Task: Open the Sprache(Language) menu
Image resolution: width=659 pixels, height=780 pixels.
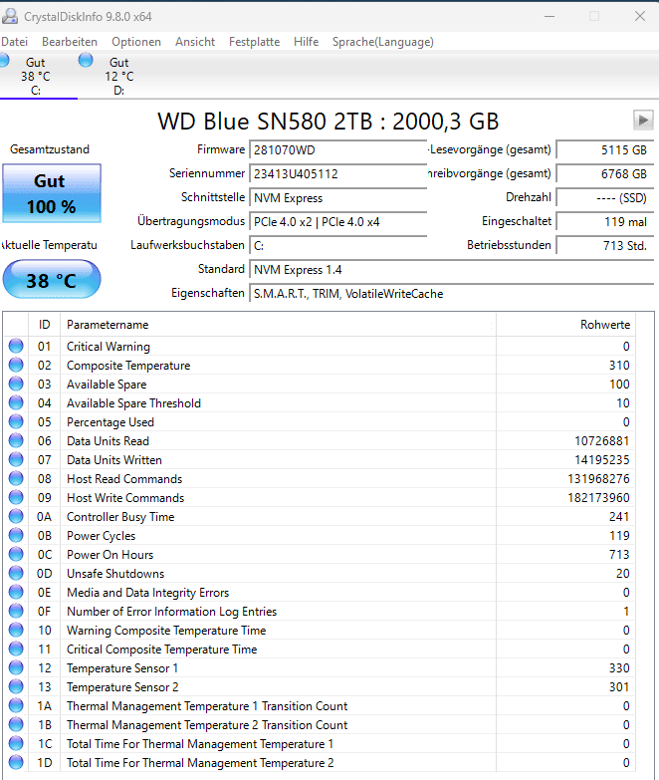Action: pyautogui.click(x=382, y=42)
